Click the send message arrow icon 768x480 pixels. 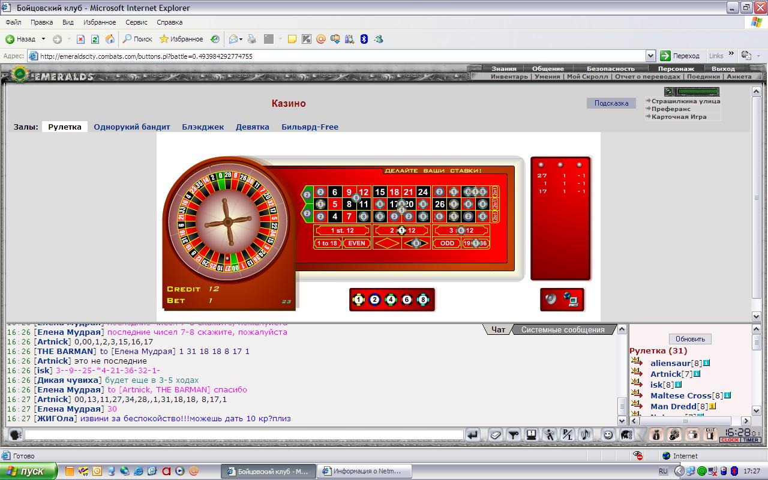[x=473, y=435]
